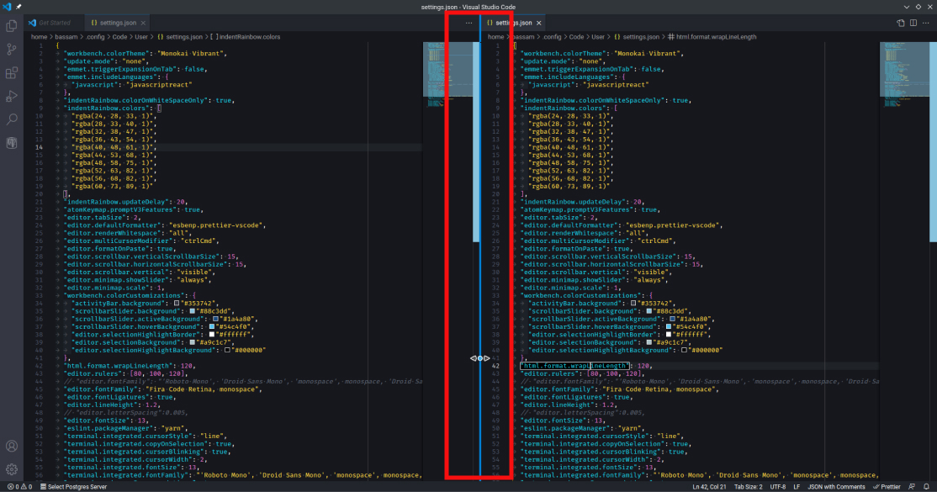Click Select Postgres Server in status bar
The height and width of the screenshot is (492, 937).
tap(73, 487)
